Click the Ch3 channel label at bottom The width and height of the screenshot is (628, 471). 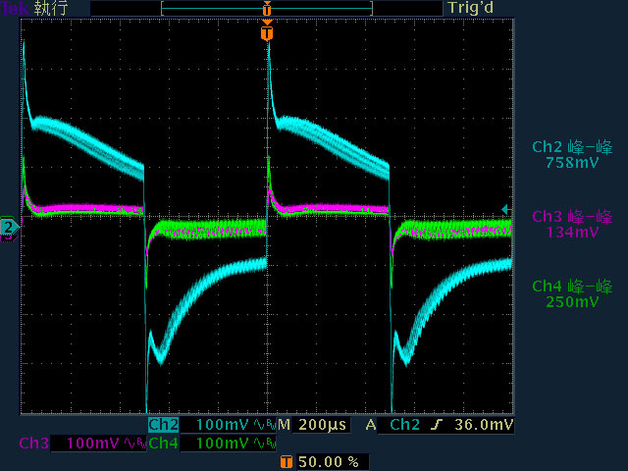coord(34,444)
